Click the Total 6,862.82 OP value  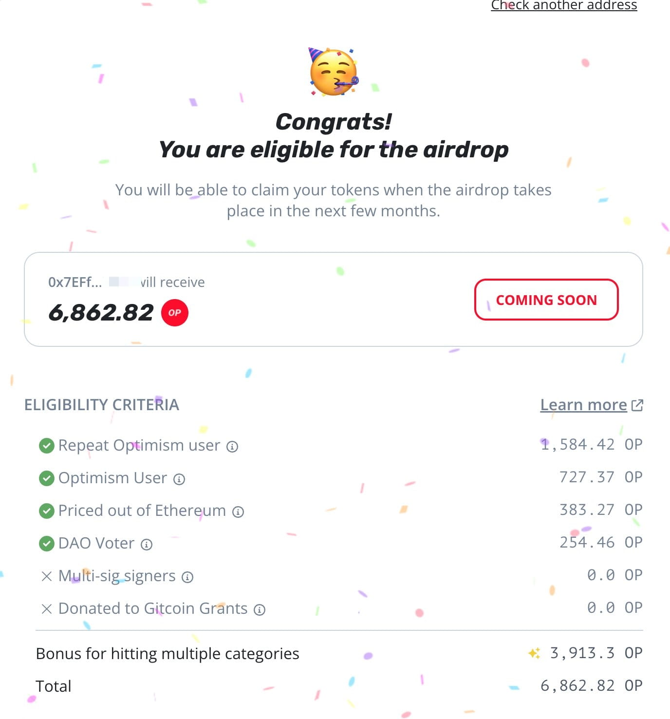[x=592, y=686]
